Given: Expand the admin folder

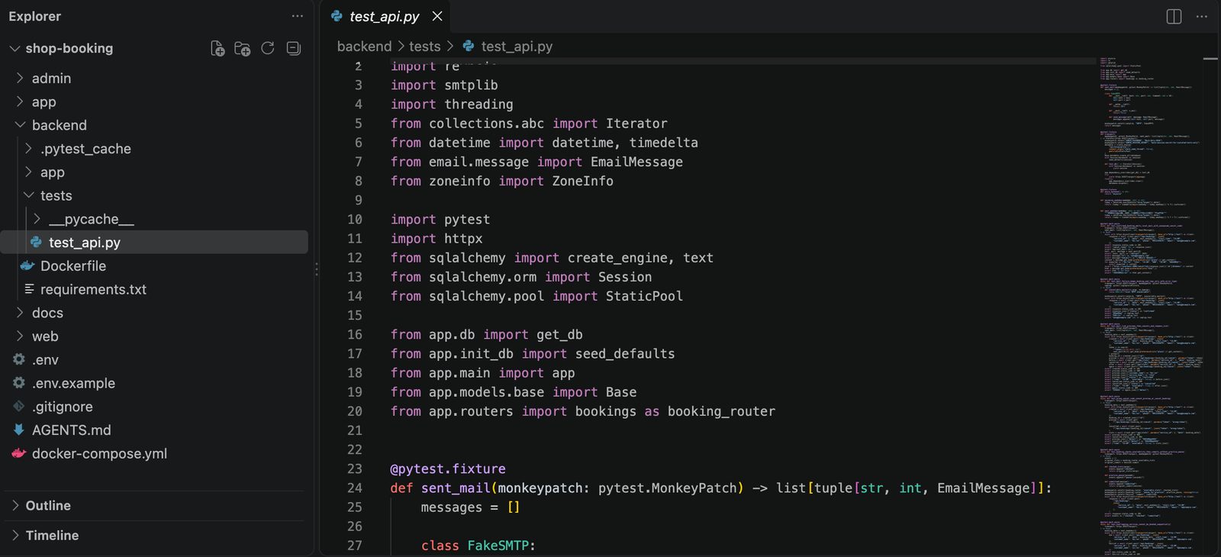Looking at the screenshot, I should tap(20, 78).
